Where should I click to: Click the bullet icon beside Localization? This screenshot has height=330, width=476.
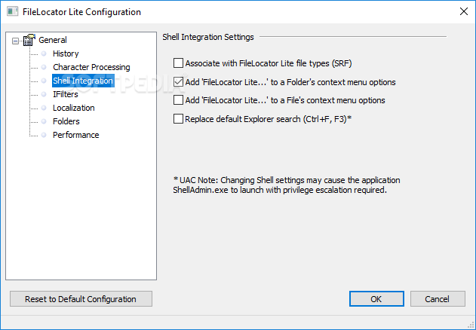[x=44, y=108]
